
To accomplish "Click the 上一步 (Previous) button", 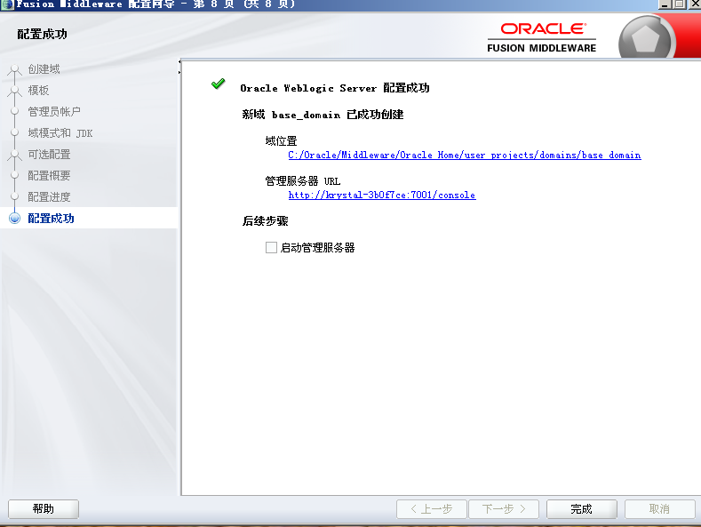I will (x=432, y=508).
